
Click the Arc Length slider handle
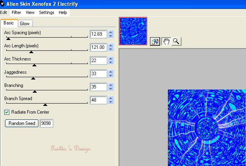coord(31,52)
